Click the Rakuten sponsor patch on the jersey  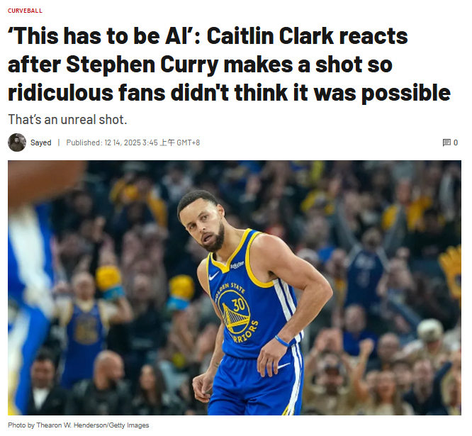click(237, 265)
